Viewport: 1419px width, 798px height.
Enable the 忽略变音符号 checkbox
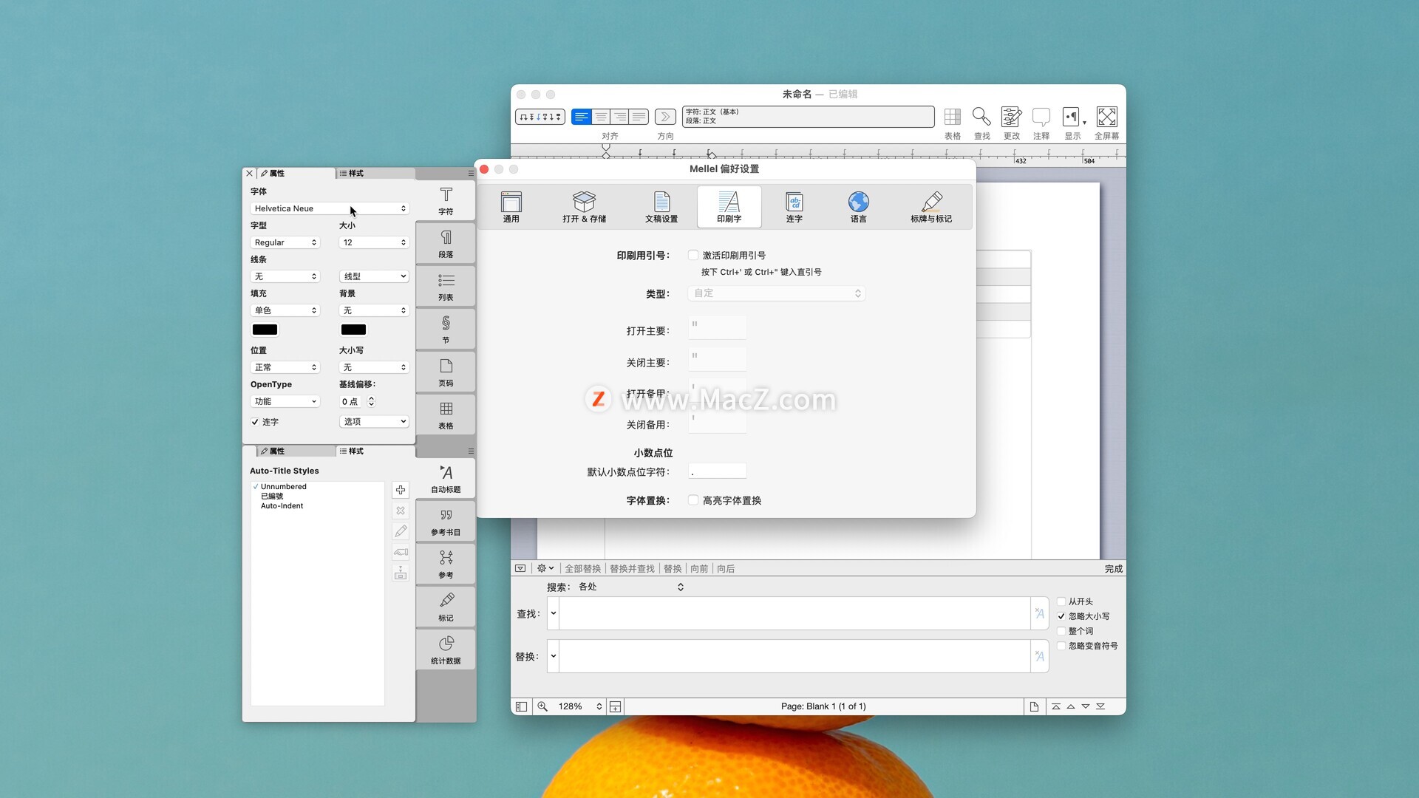coord(1061,646)
